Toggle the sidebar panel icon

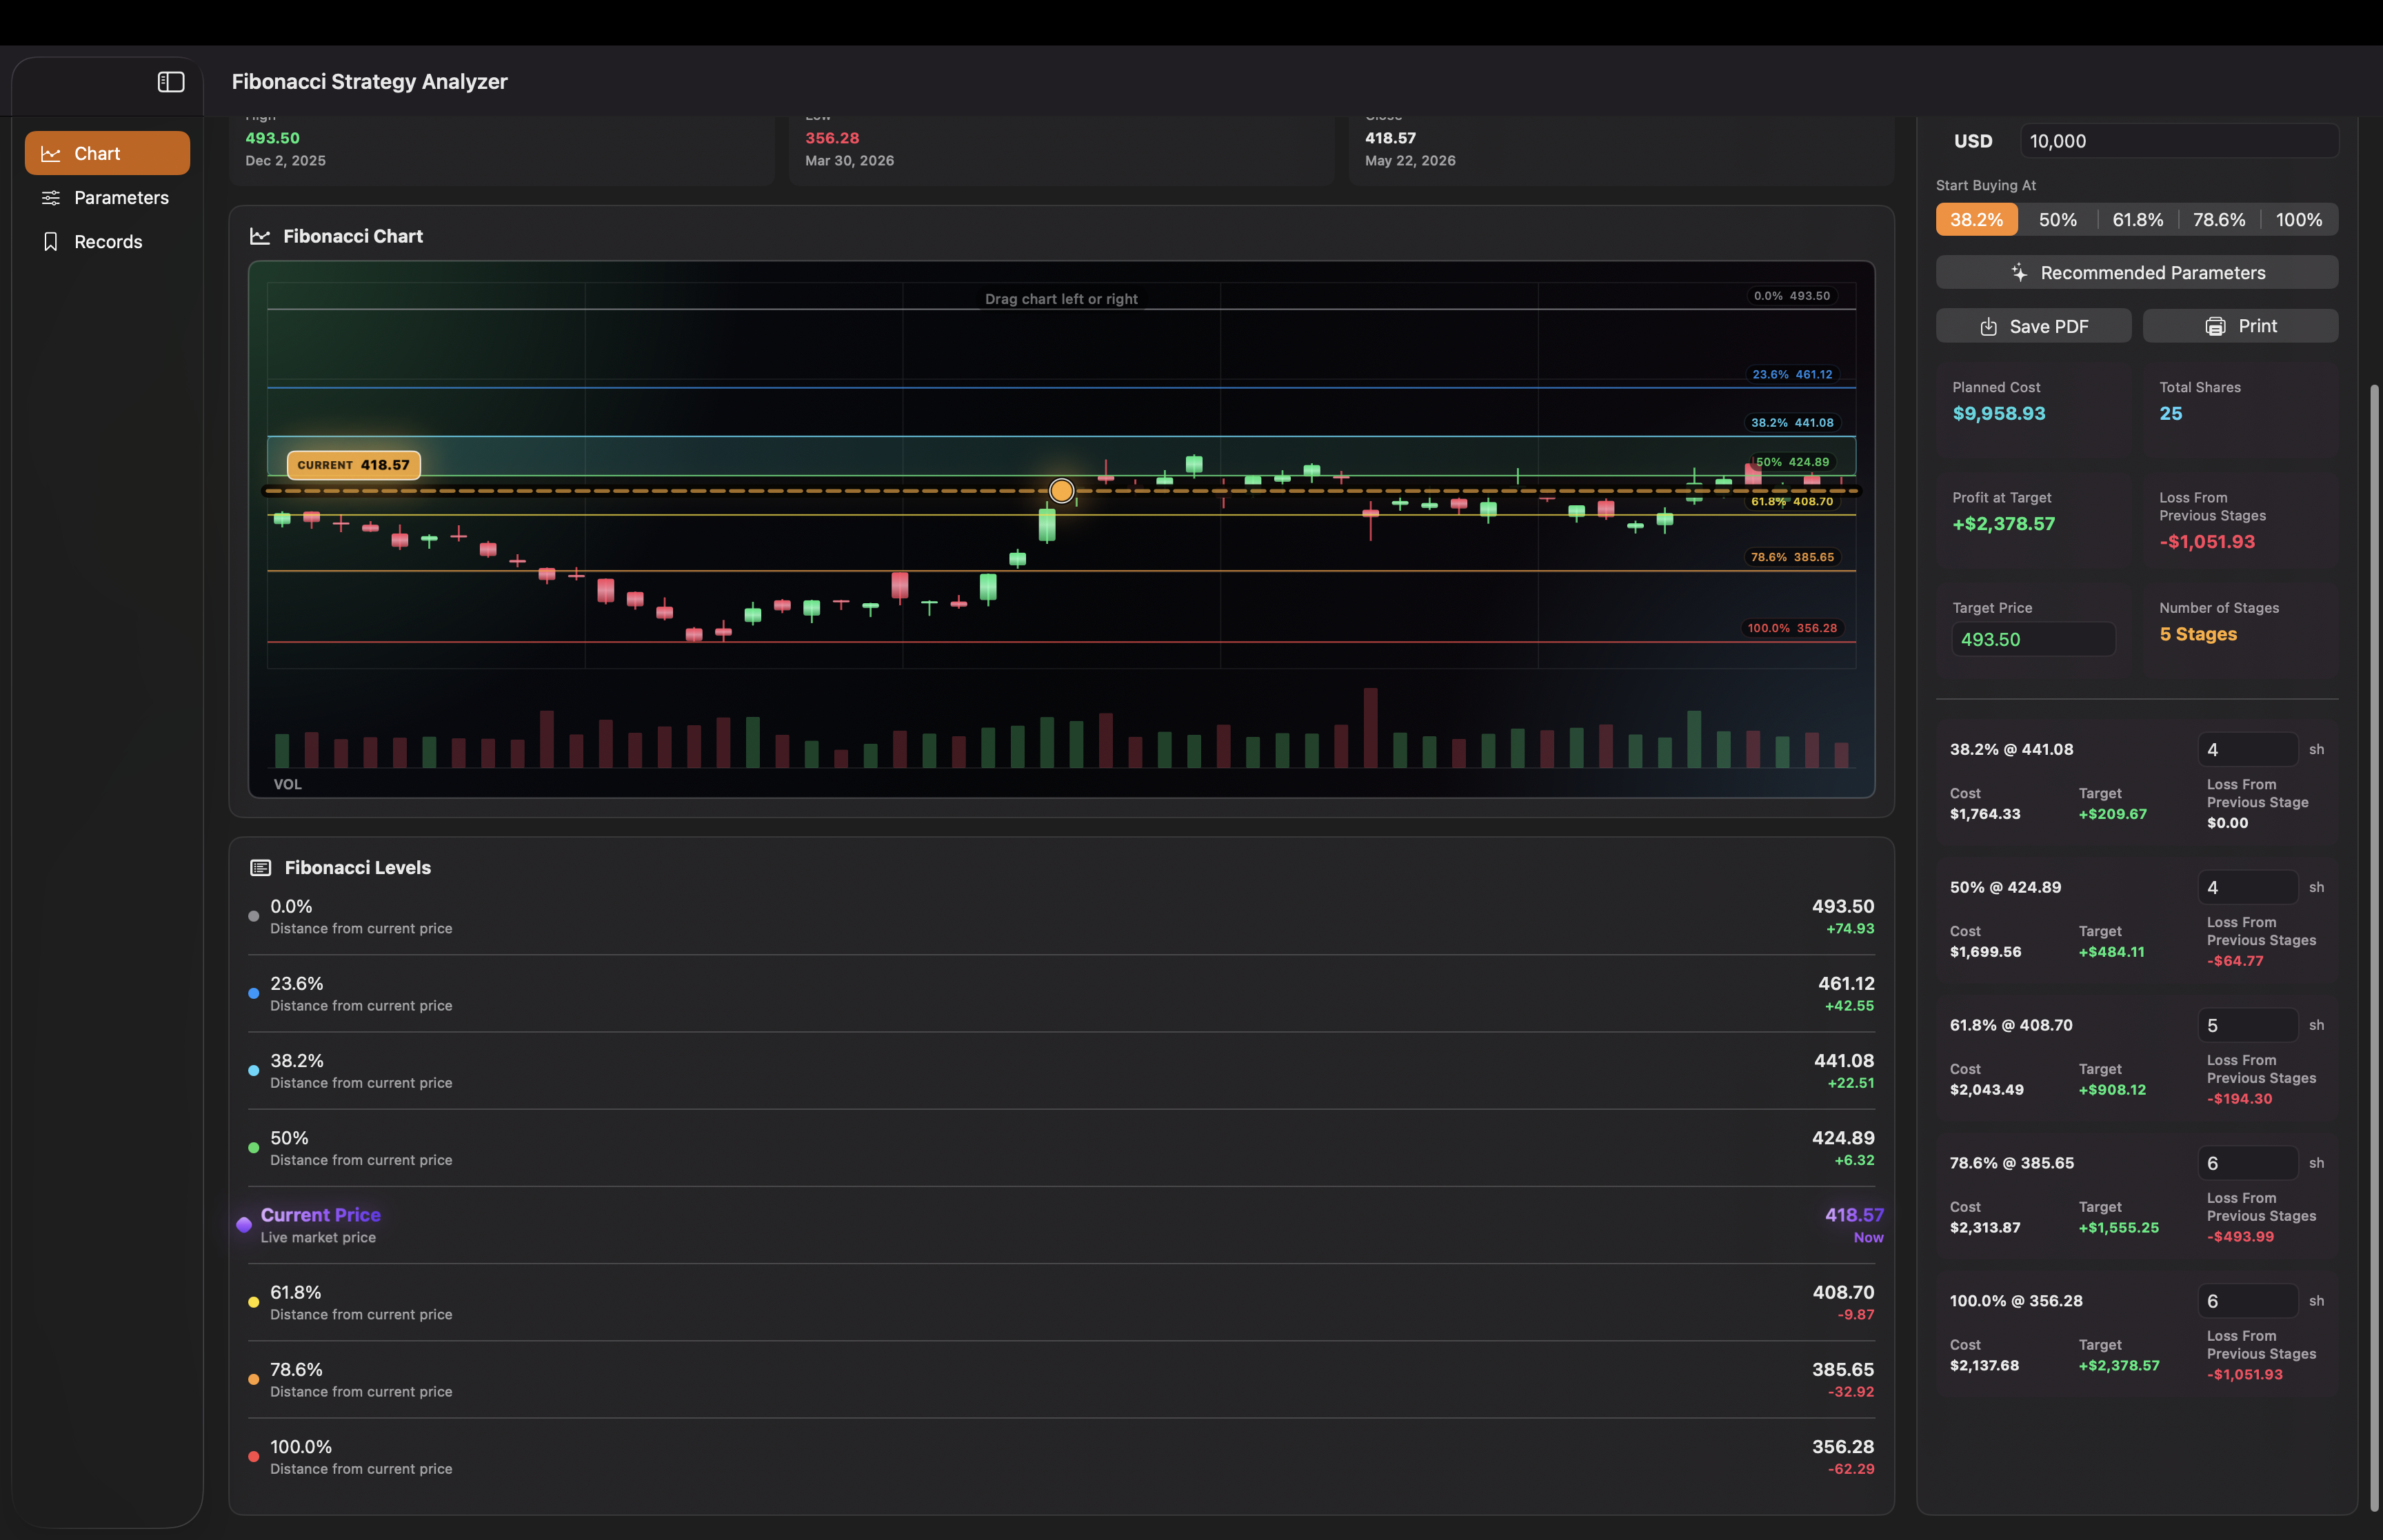click(171, 82)
